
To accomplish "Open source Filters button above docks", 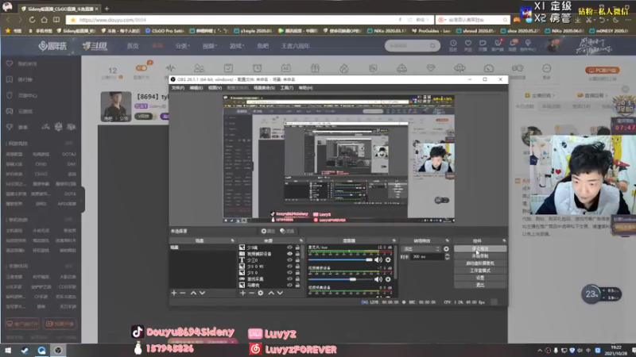I will click(287, 231).
